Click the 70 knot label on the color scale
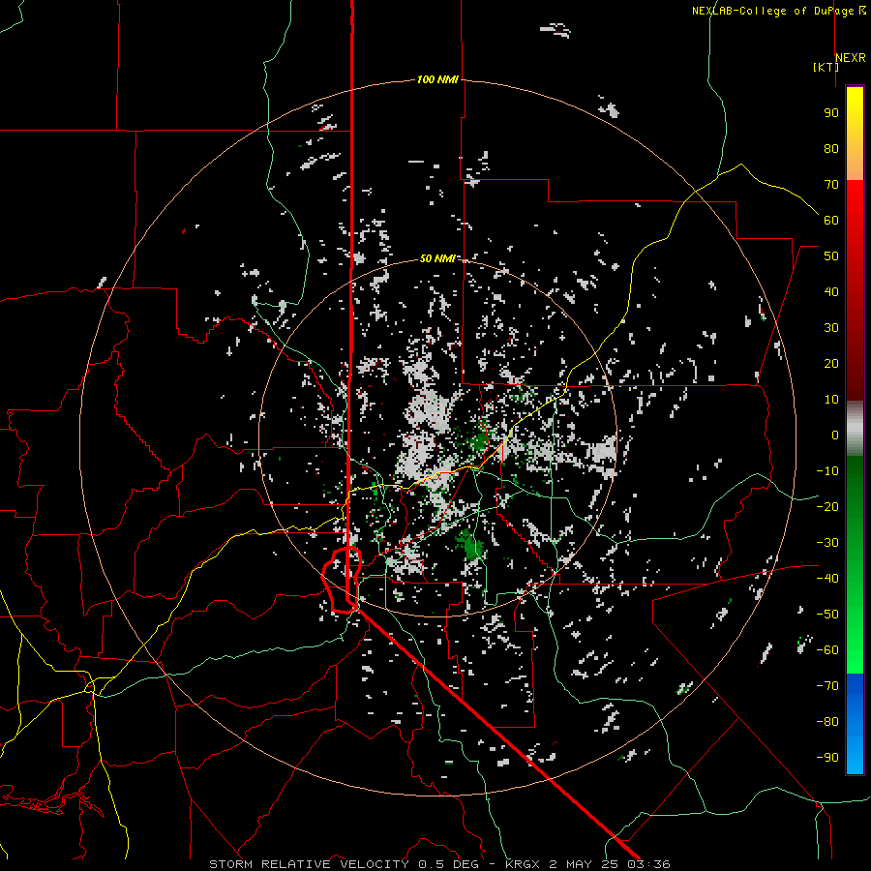The width and height of the screenshot is (871, 871). 831,185
